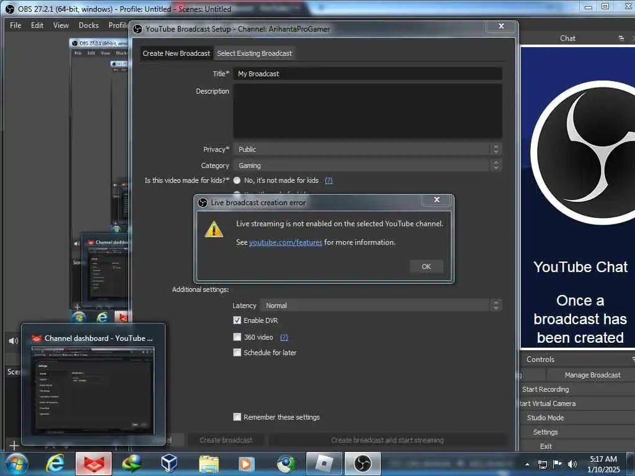Viewport: 635px width, 476px height.
Task: Open Windows Explorer folder on taskbar
Action: (208, 464)
